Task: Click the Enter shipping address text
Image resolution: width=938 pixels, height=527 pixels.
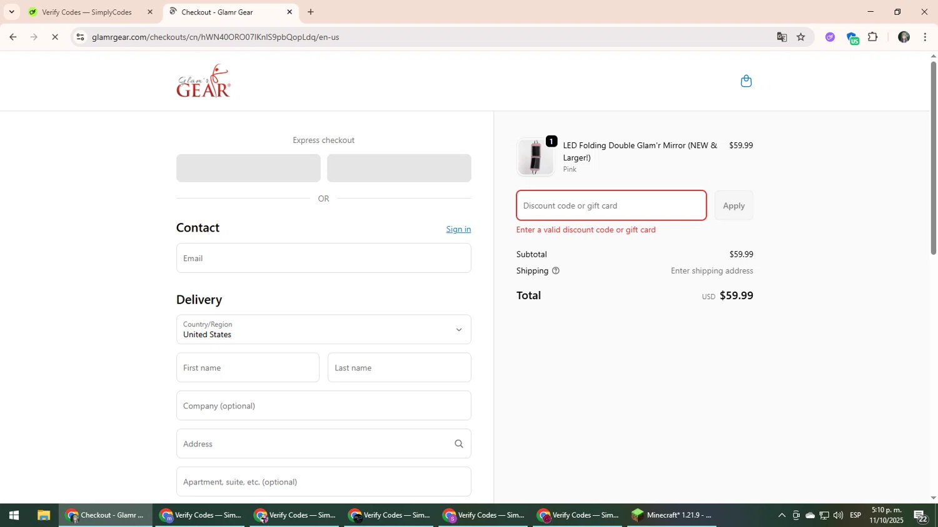Action: coord(712,271)
